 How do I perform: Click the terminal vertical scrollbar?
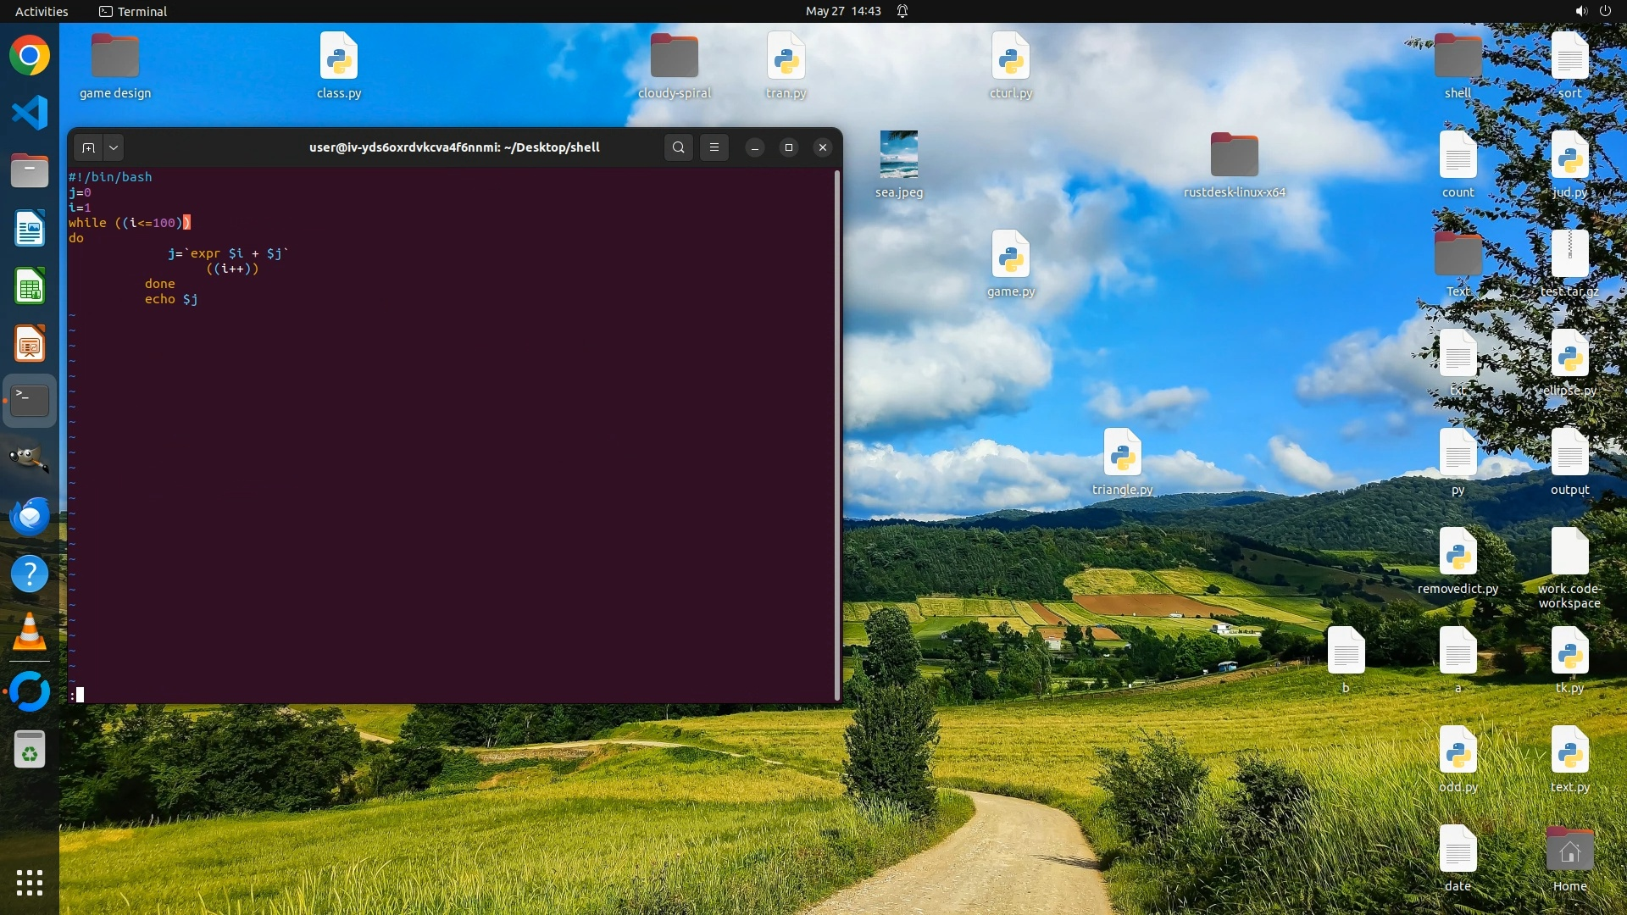pyautogui.click(x=837, y=432)
